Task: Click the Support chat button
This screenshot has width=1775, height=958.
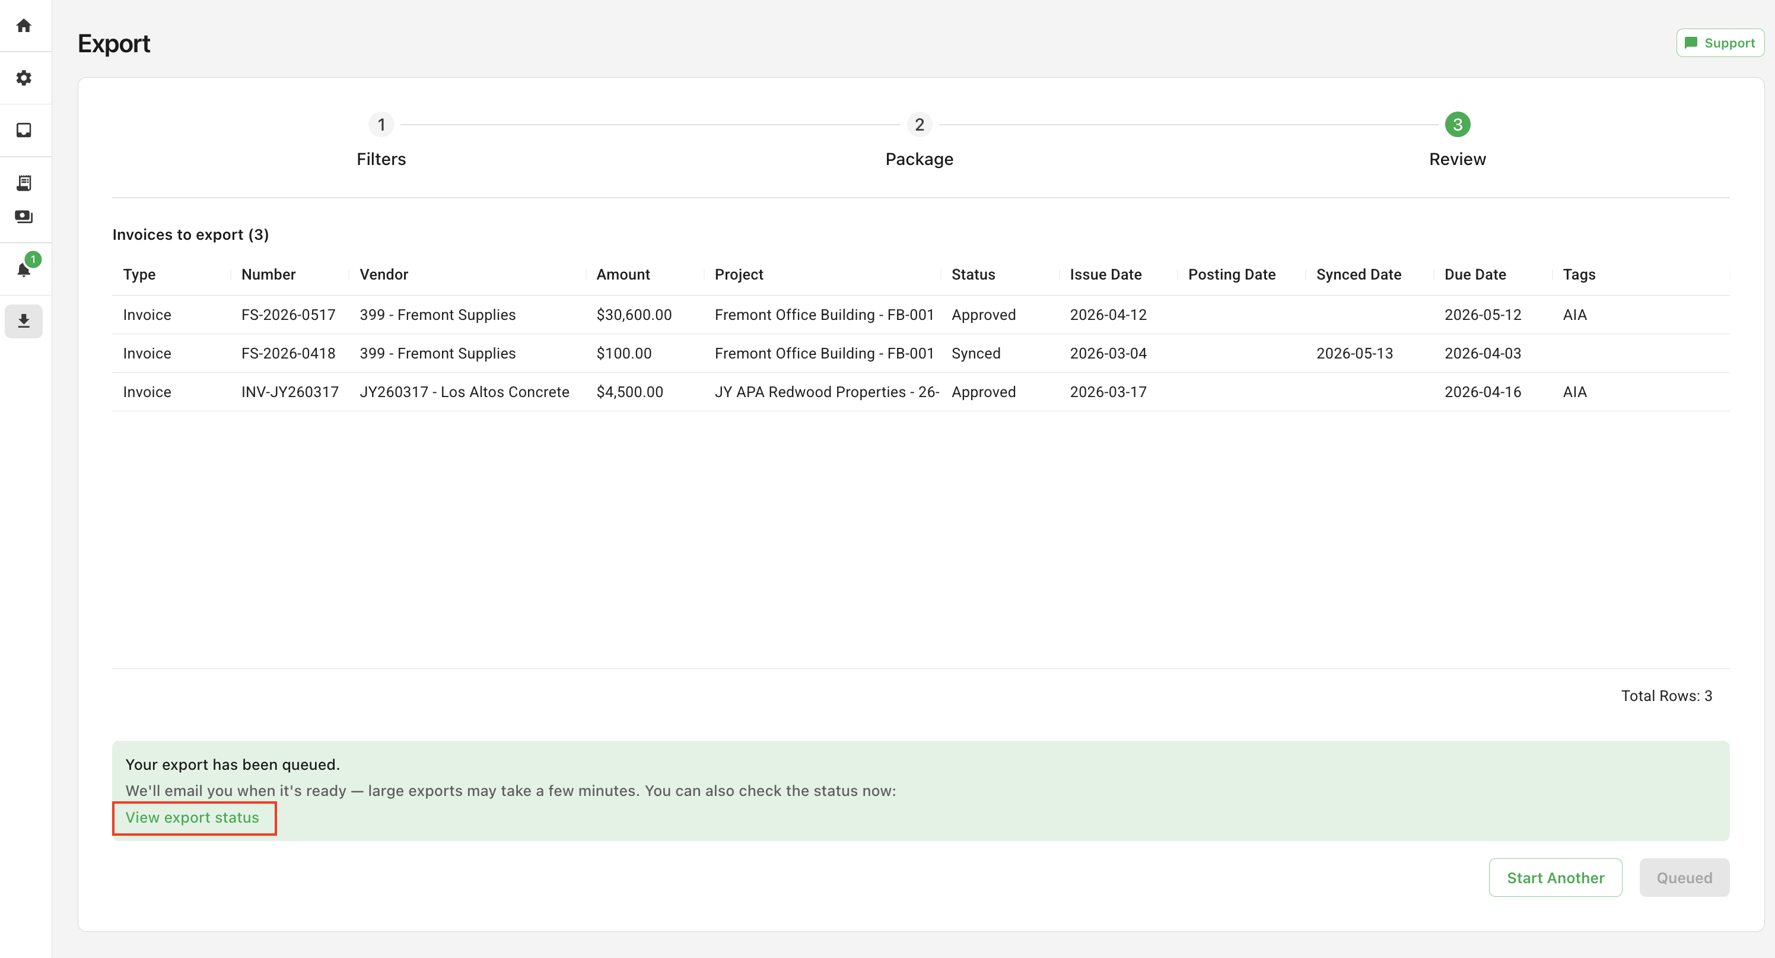Action: [x=1720, y=43]
